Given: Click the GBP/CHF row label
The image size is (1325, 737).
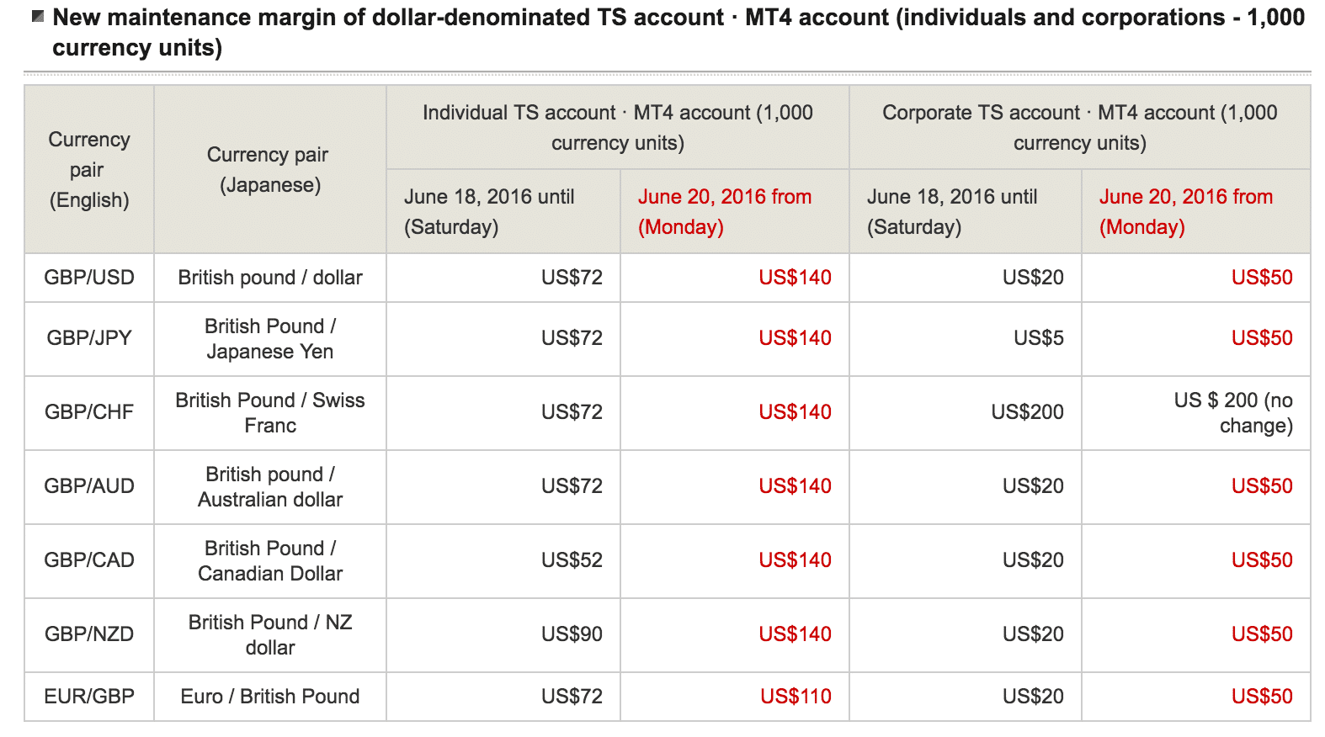Looking at the screenshot, I should tap(89, 412).
